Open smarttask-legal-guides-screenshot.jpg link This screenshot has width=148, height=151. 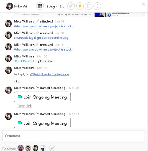click(x=41, y=38)
